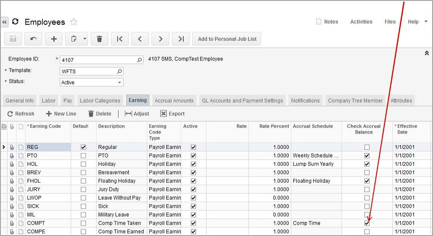Uncheck Active for the HOL row

[x=193, y=164]
